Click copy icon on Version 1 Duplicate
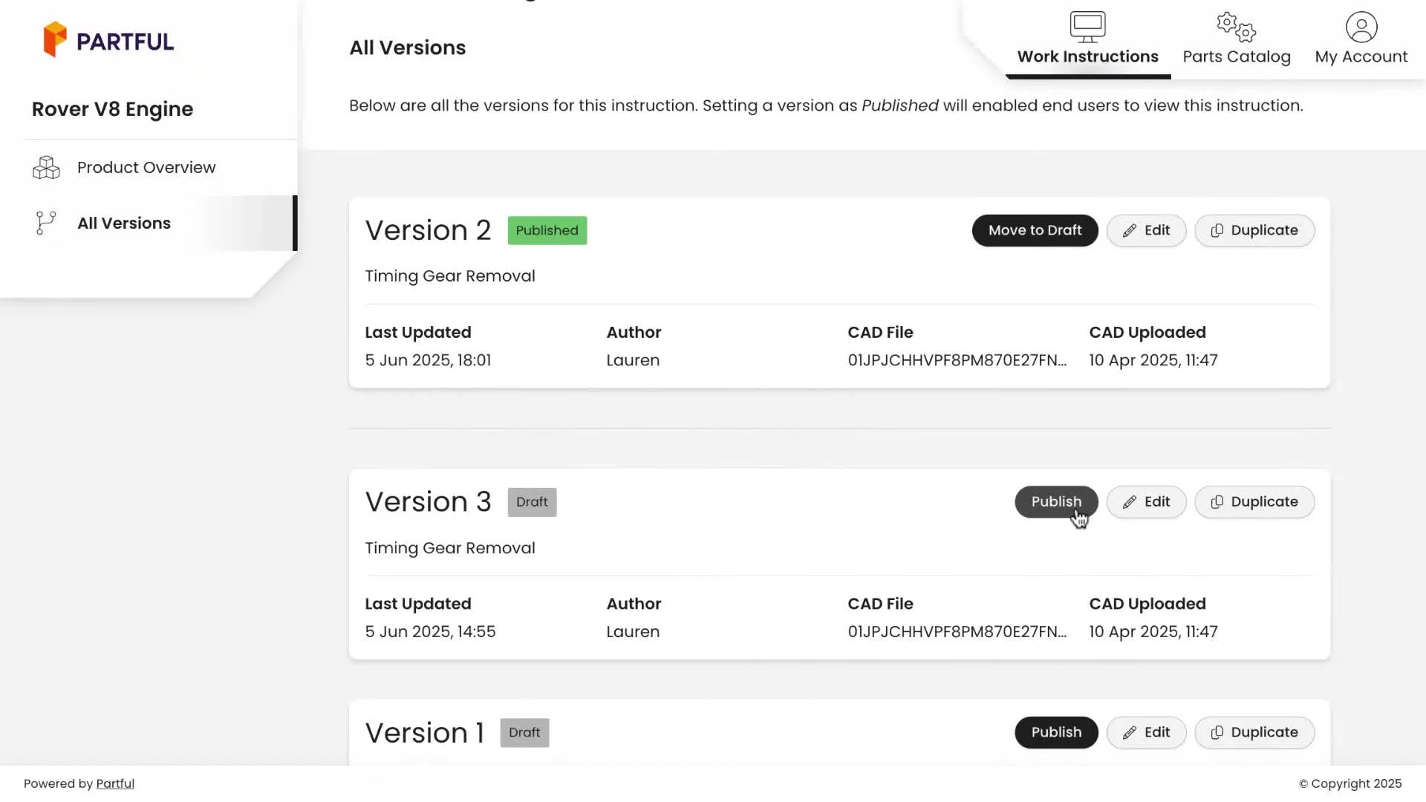Image resolution: width=1426 pixels, height=802 pixels. coord(1217,733)
